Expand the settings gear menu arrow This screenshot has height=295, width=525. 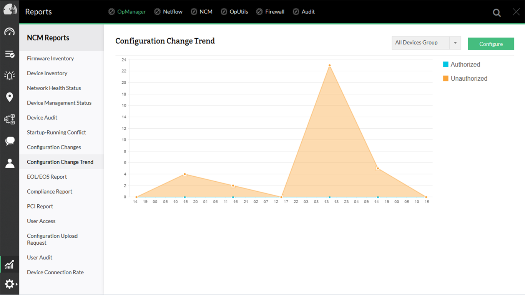pyautogui.click(x=15, y=284)
